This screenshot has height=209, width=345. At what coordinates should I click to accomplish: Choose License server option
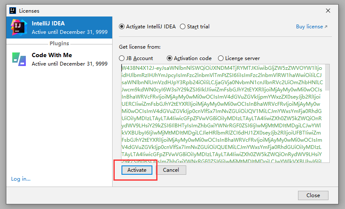[x=239, y=58]
